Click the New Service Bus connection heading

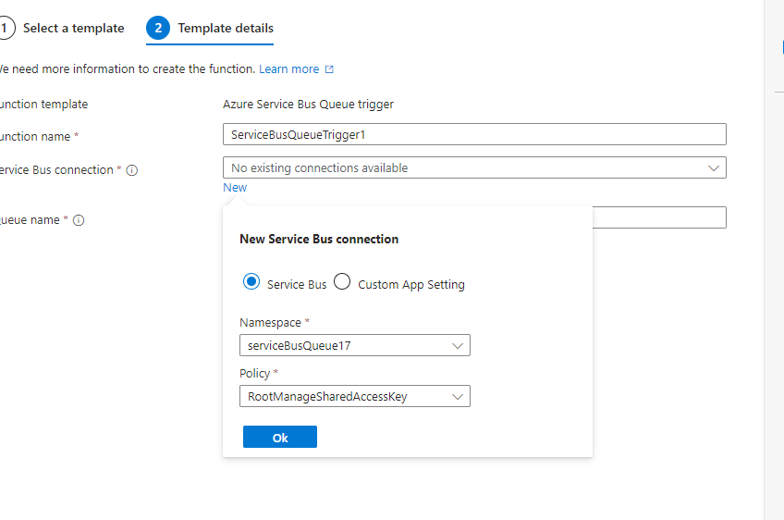click(319, 240)
